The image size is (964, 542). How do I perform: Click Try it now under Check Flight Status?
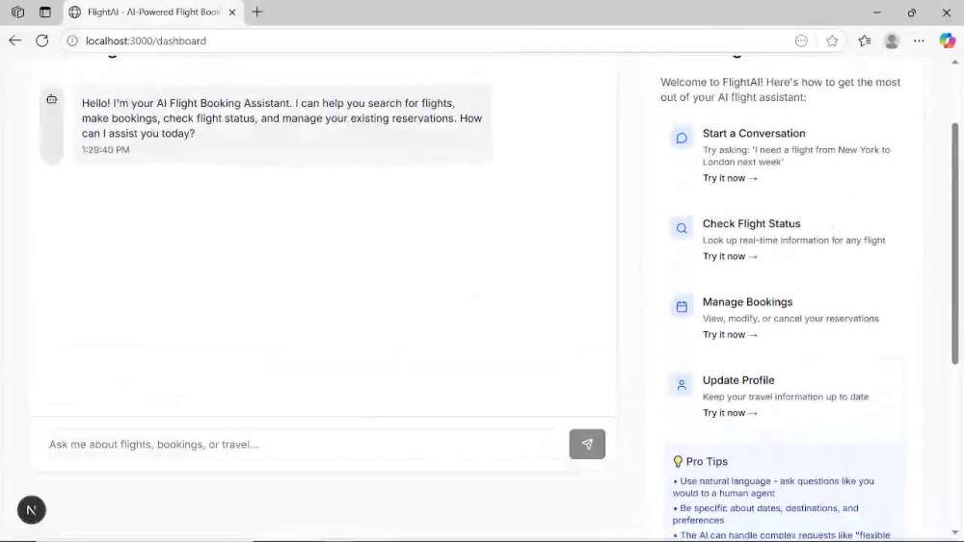point(730,257)
